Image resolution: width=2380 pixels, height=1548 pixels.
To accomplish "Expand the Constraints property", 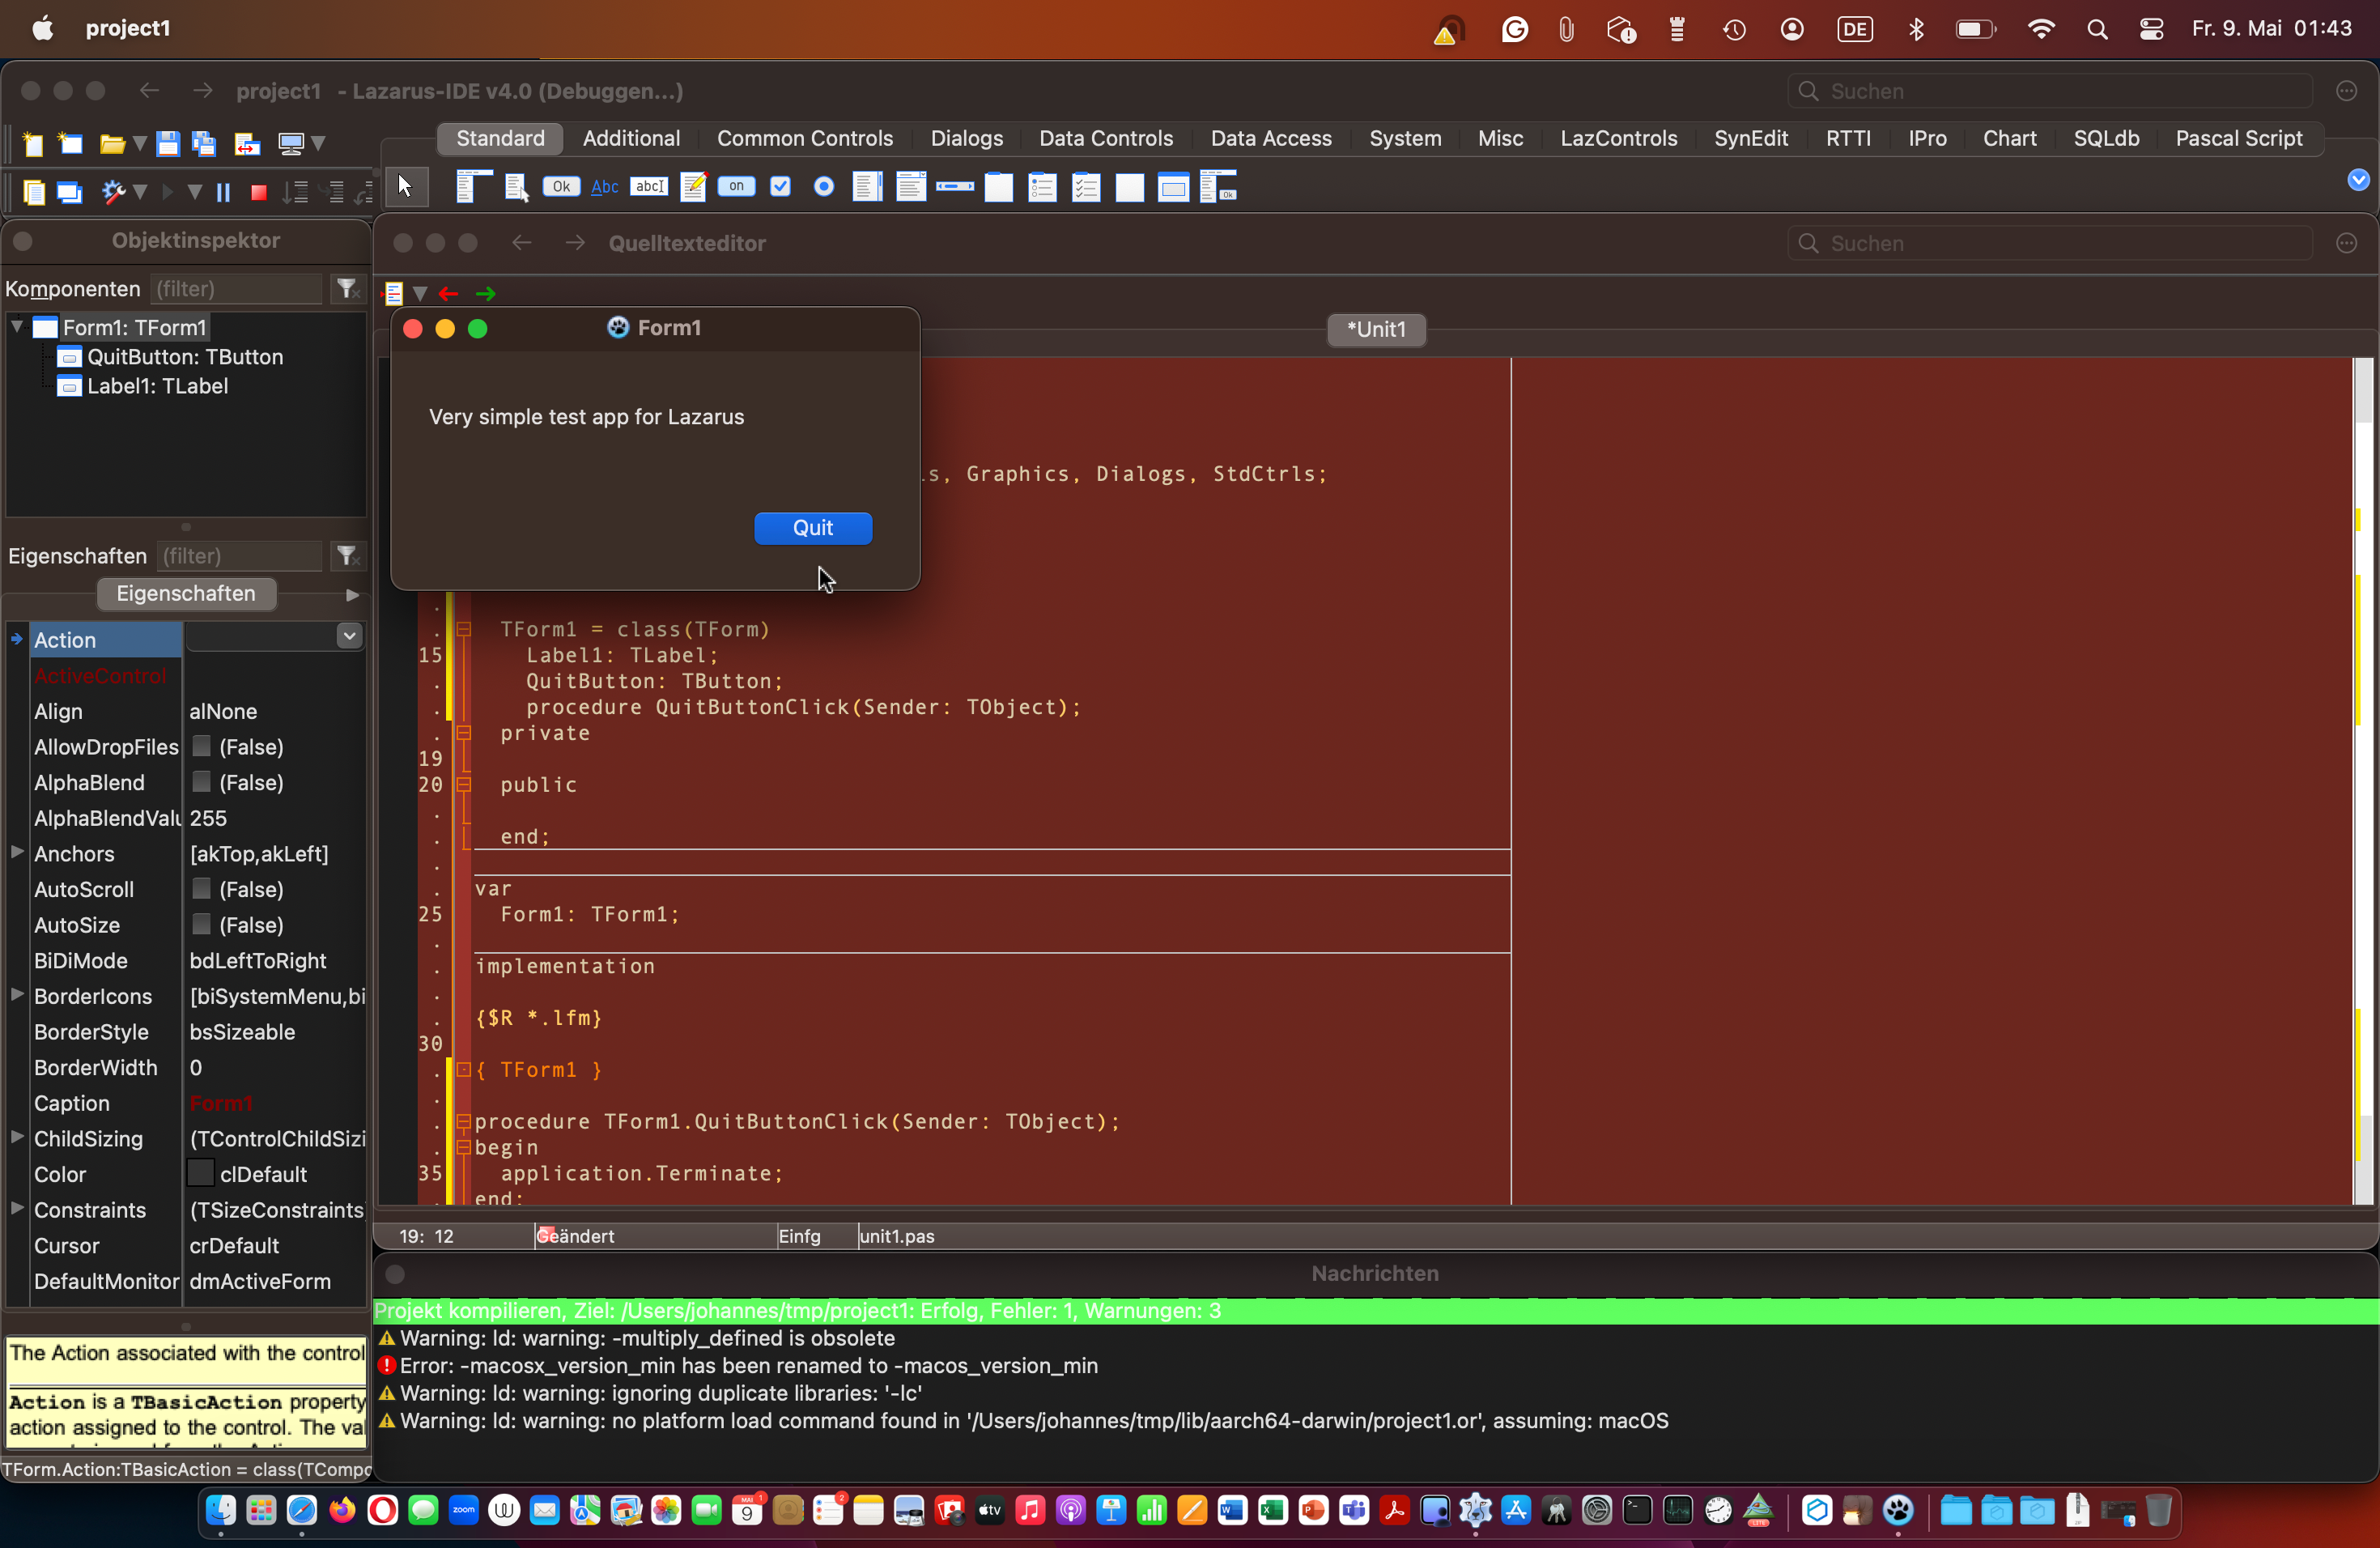I will 17,1208.
